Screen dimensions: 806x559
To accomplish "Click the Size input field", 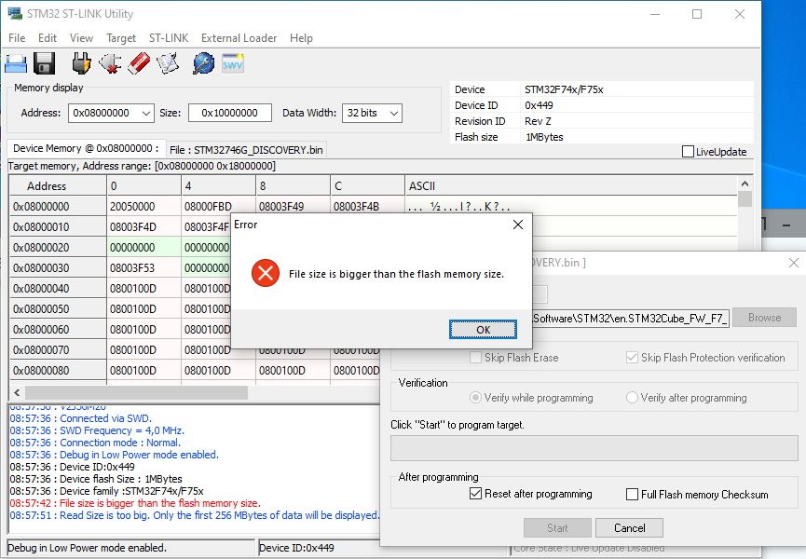I will [230, 113].
